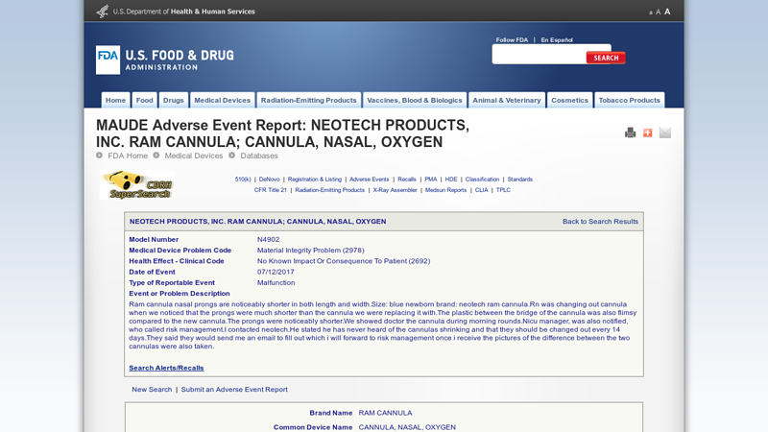Click brand name value RAM CANNULA
This screenshot has height=432, width=768.
(385, 413)
